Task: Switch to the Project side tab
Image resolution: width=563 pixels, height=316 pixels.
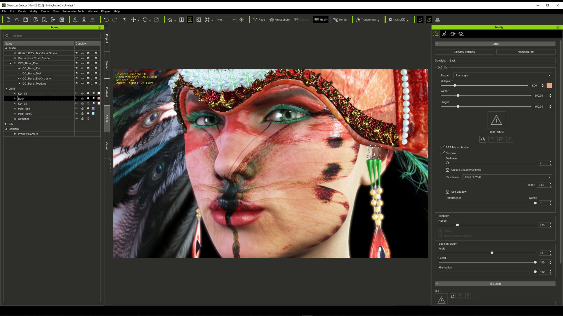Action: point(107,38)
